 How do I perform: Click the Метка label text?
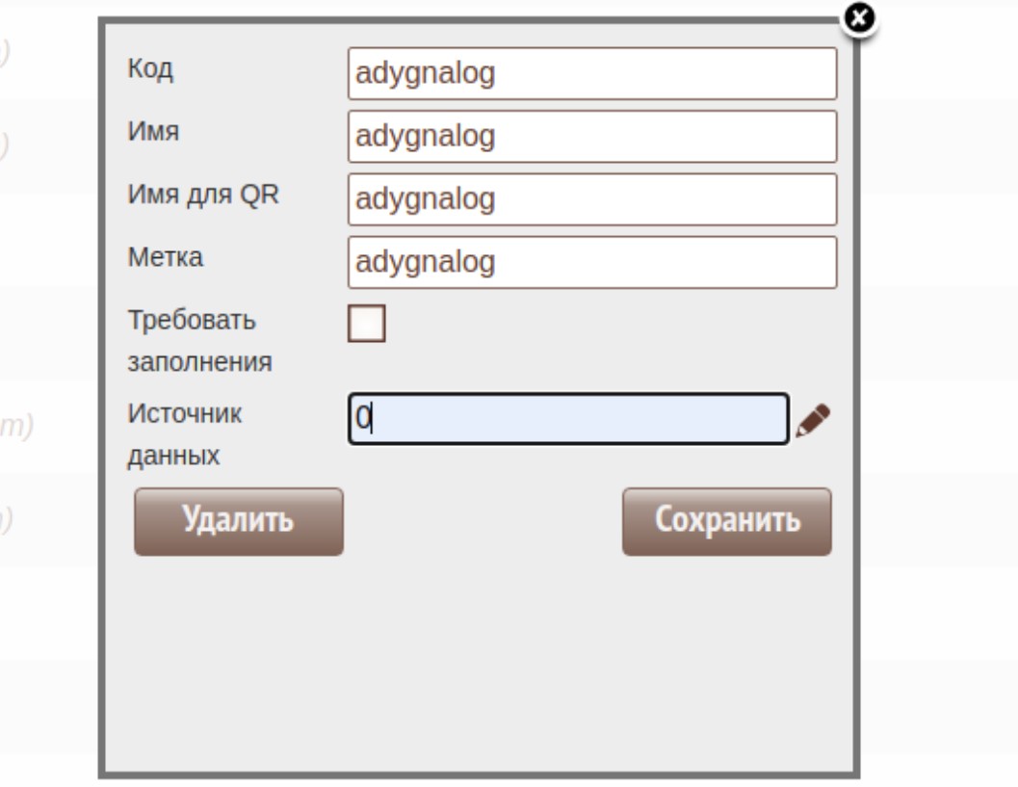(x=165, y=259)
